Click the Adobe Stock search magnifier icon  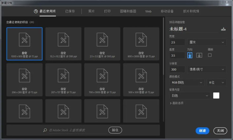tap(45, 130)
